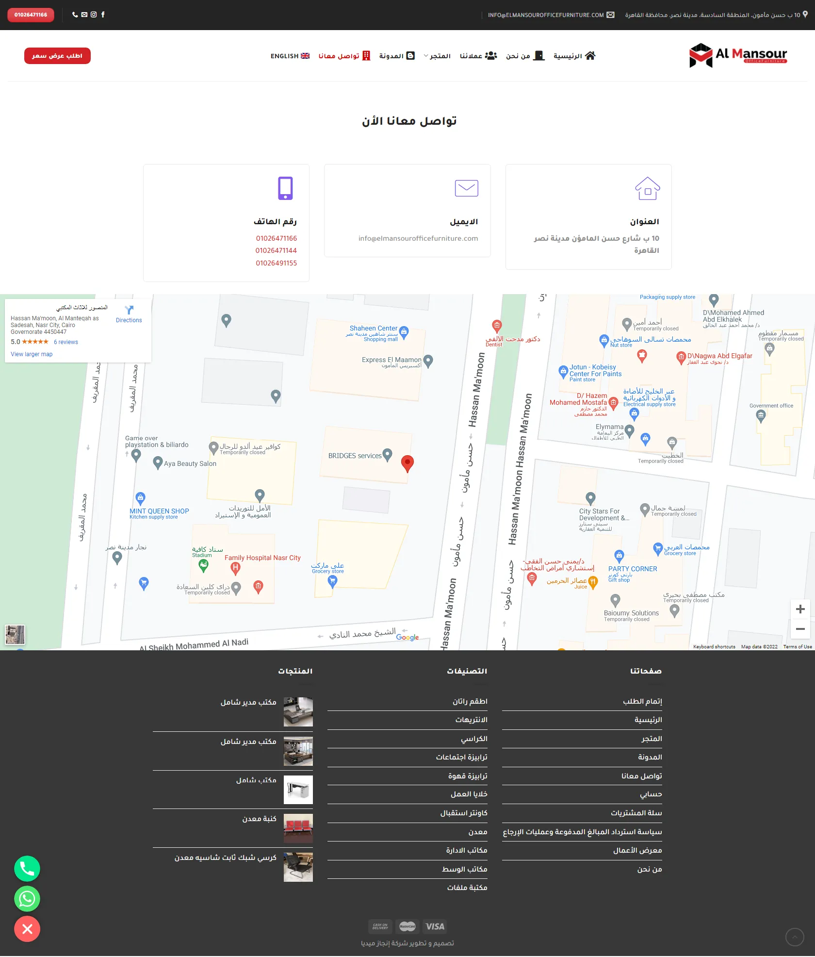This screenshot has width=815, height=957.
Task: Expand المتجر store dropdown menu
Action: pyautogui.click(x=437, y=56)
